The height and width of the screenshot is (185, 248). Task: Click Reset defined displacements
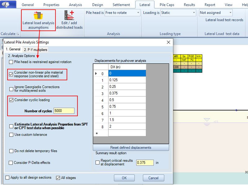[x=131, y=147]
